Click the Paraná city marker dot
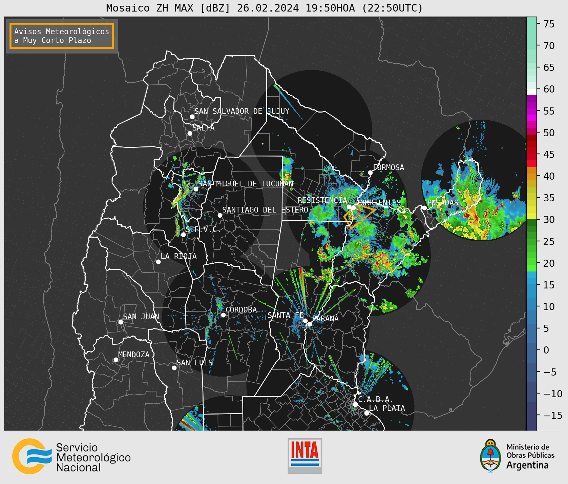 tap(310, 324)
